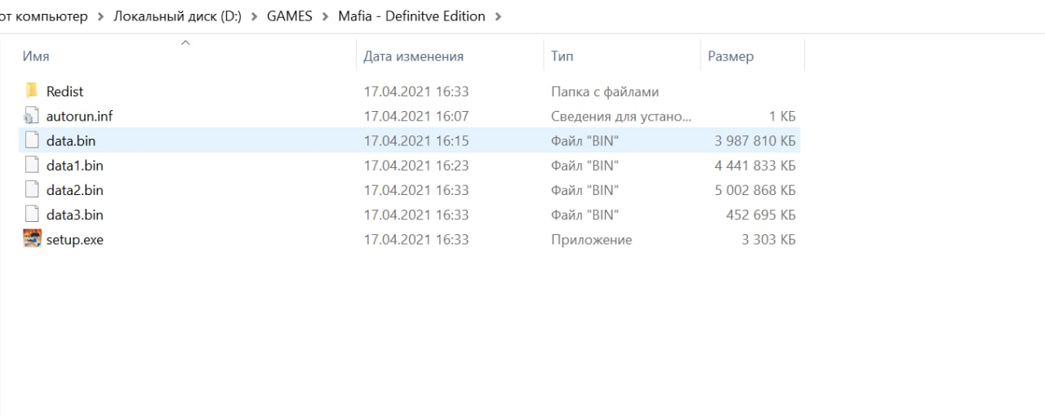This screenshot has height=417, width=1045.
Task: Sort by Дата изменения column header
Action: click(413, 56)
